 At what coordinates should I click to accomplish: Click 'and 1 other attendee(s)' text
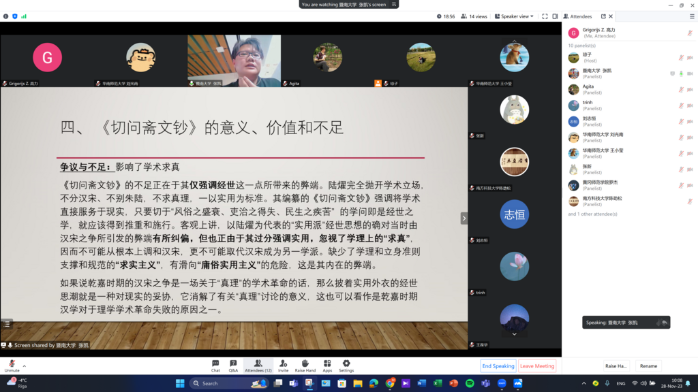(592, 214)
